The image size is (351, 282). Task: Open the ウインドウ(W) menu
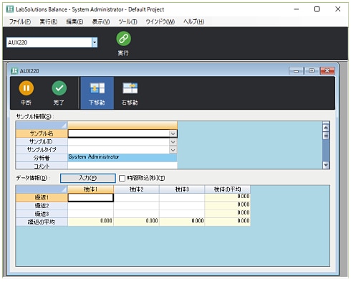pyautogui.click(x=160, y=22)
